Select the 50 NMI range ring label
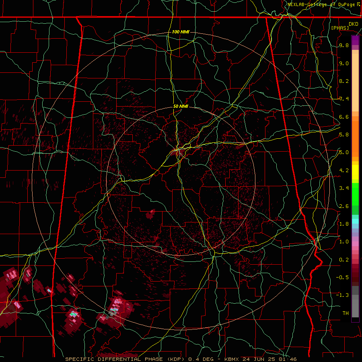The image size is (362, 362). (x=181, y=107)
